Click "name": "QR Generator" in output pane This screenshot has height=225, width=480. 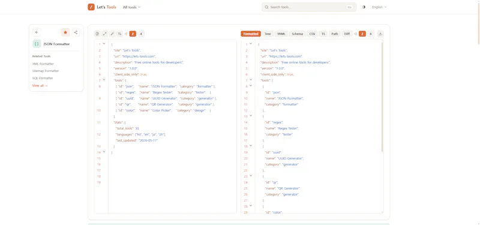click(283, 188)
